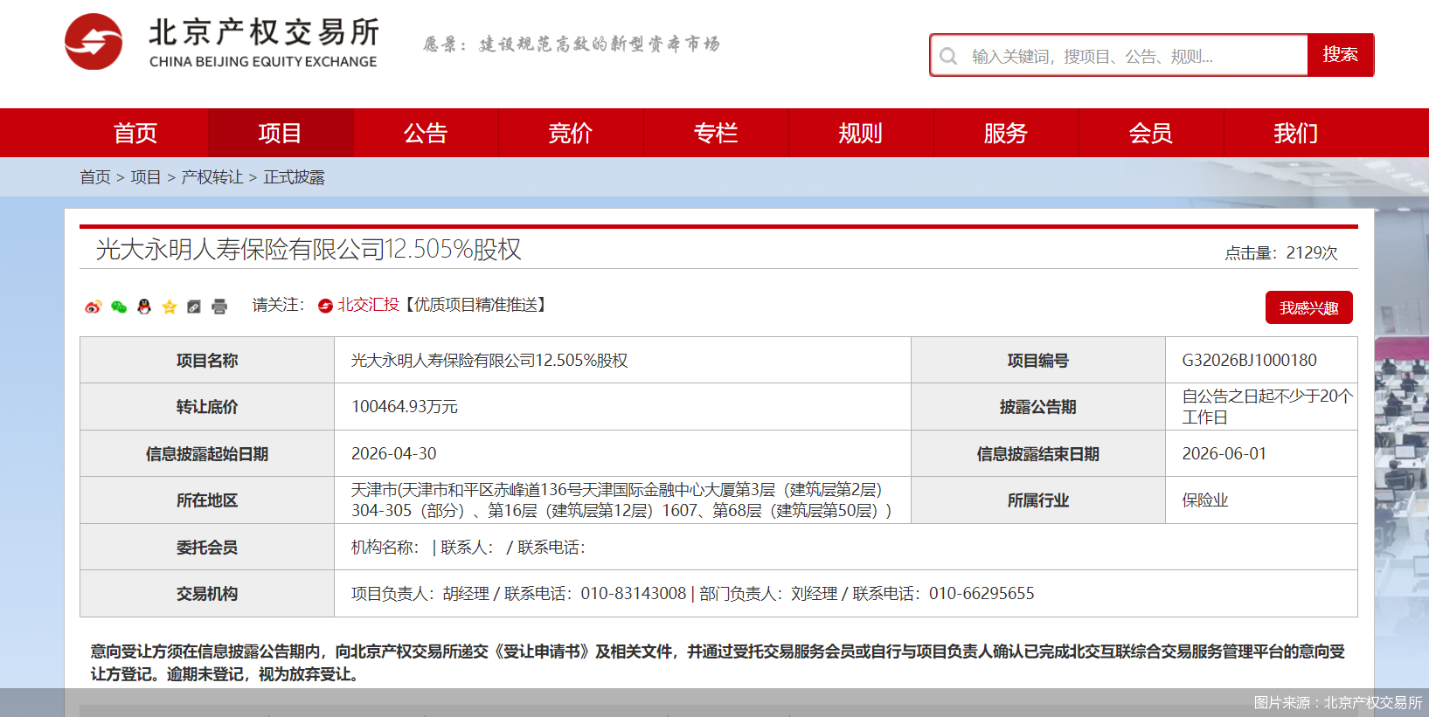Viewport: 1429px width, 717px height.
Task: Click the 项目名称 header cell
Action: pos(207,360)
